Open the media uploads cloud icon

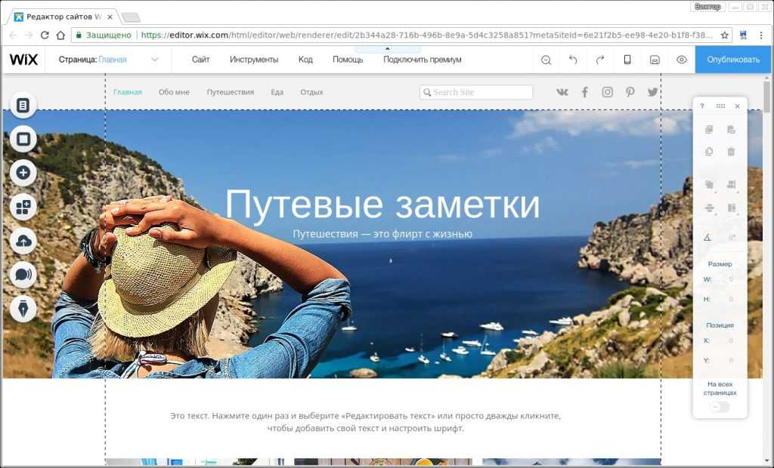[23, 241]
